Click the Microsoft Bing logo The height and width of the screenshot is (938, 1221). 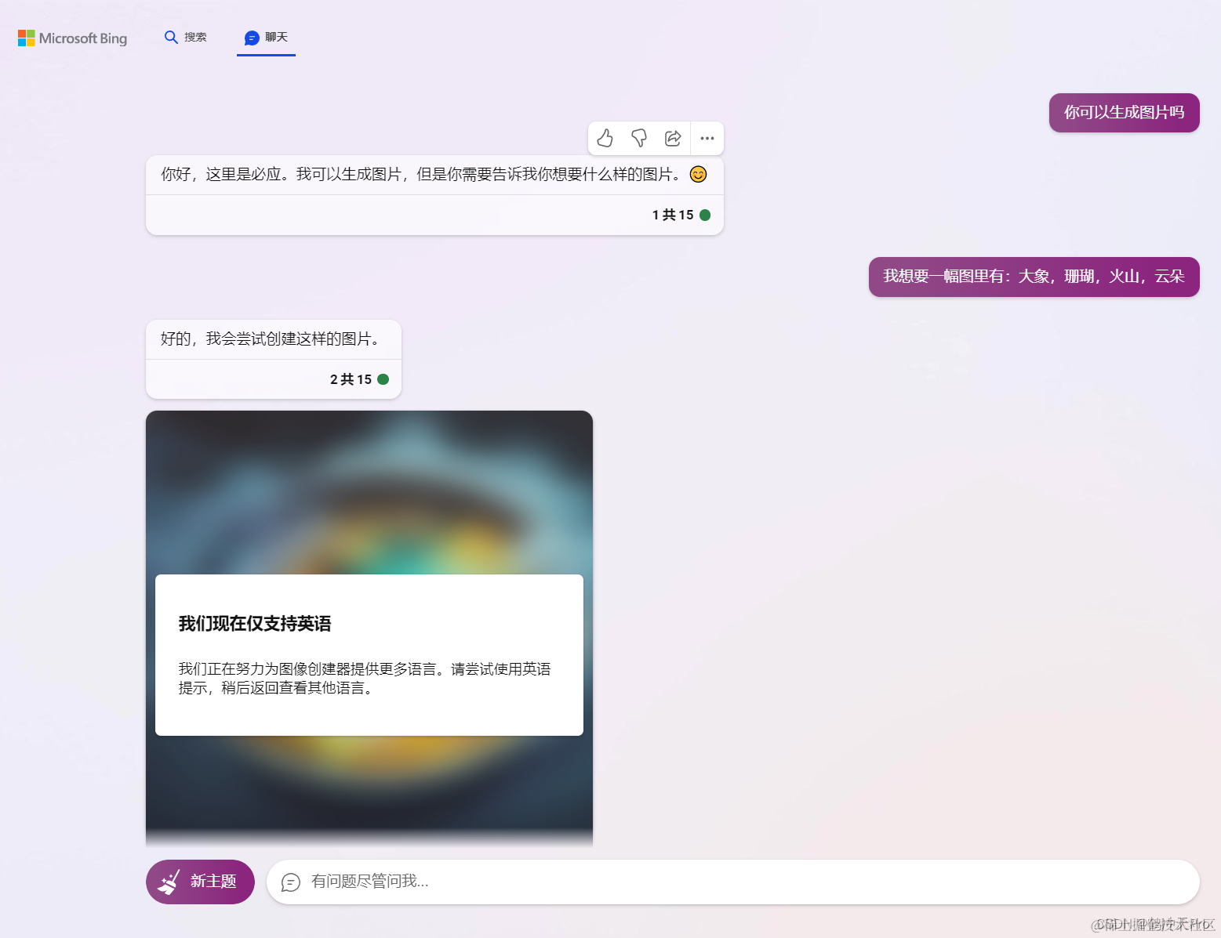71,38
